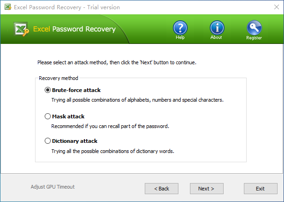Open the Help question mark icon
This screenshot has height=202, width=284.
click(x=180, y=28)
